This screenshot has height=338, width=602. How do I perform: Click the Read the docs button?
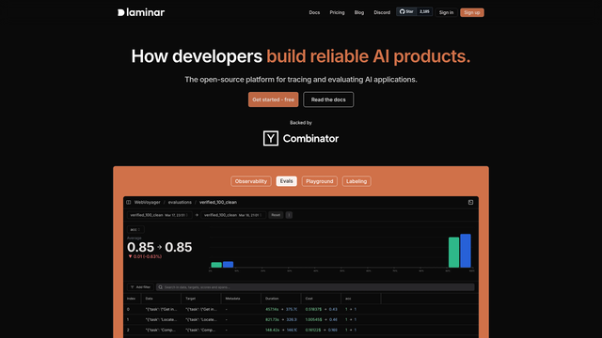pos(328,100)
